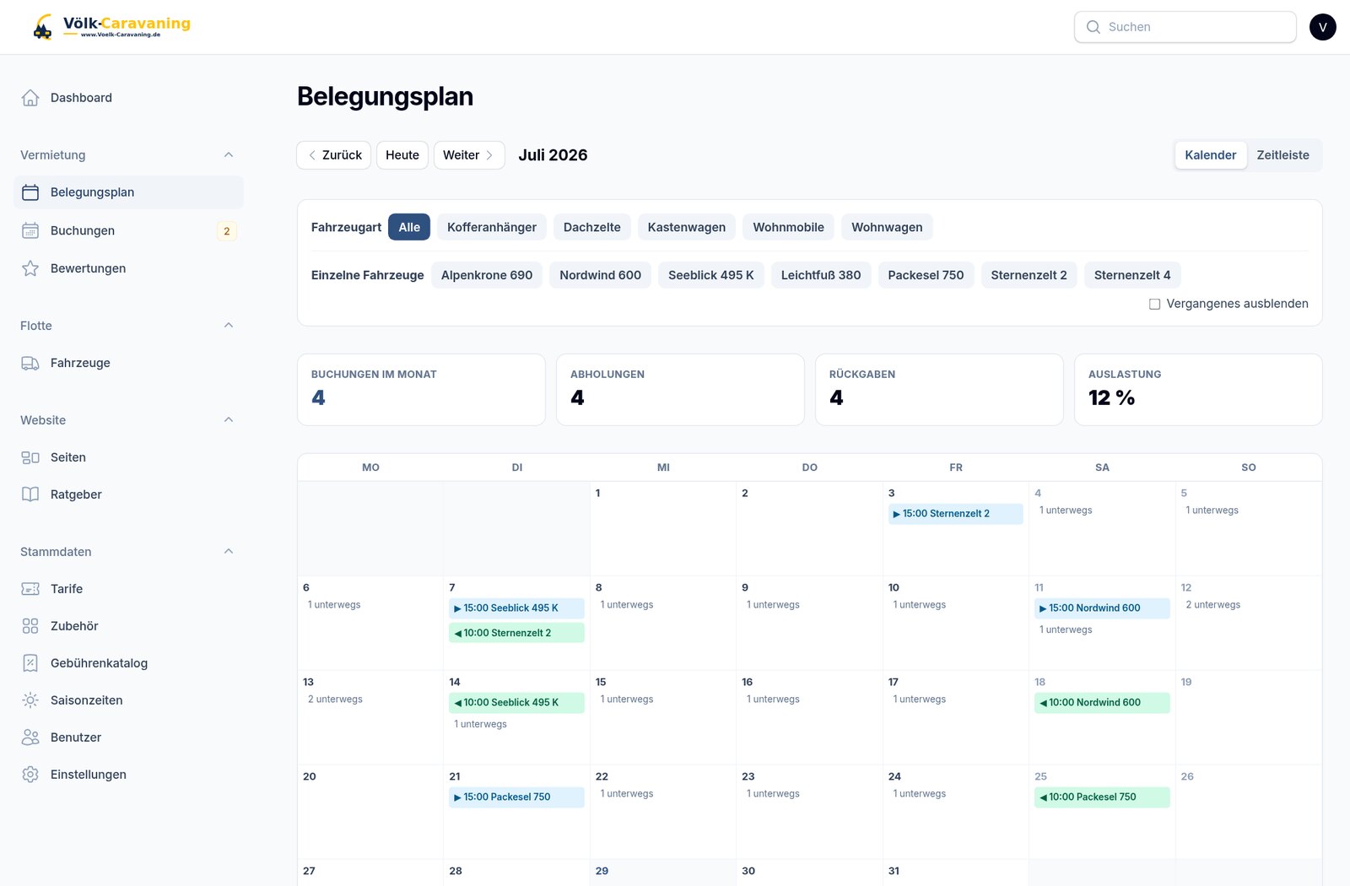Click the Tarife ticket icon
The width and height of the screenshot is (1350, 886).
pos(30,589)
